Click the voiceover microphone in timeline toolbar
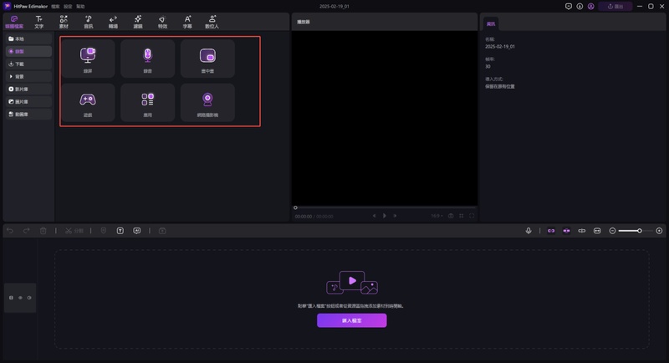The image size is (669, 363). pos(529,231)
